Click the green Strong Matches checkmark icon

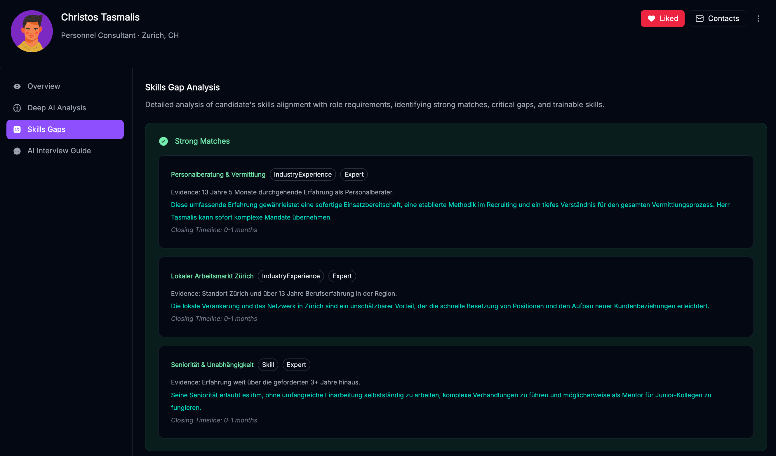(163, 141)
